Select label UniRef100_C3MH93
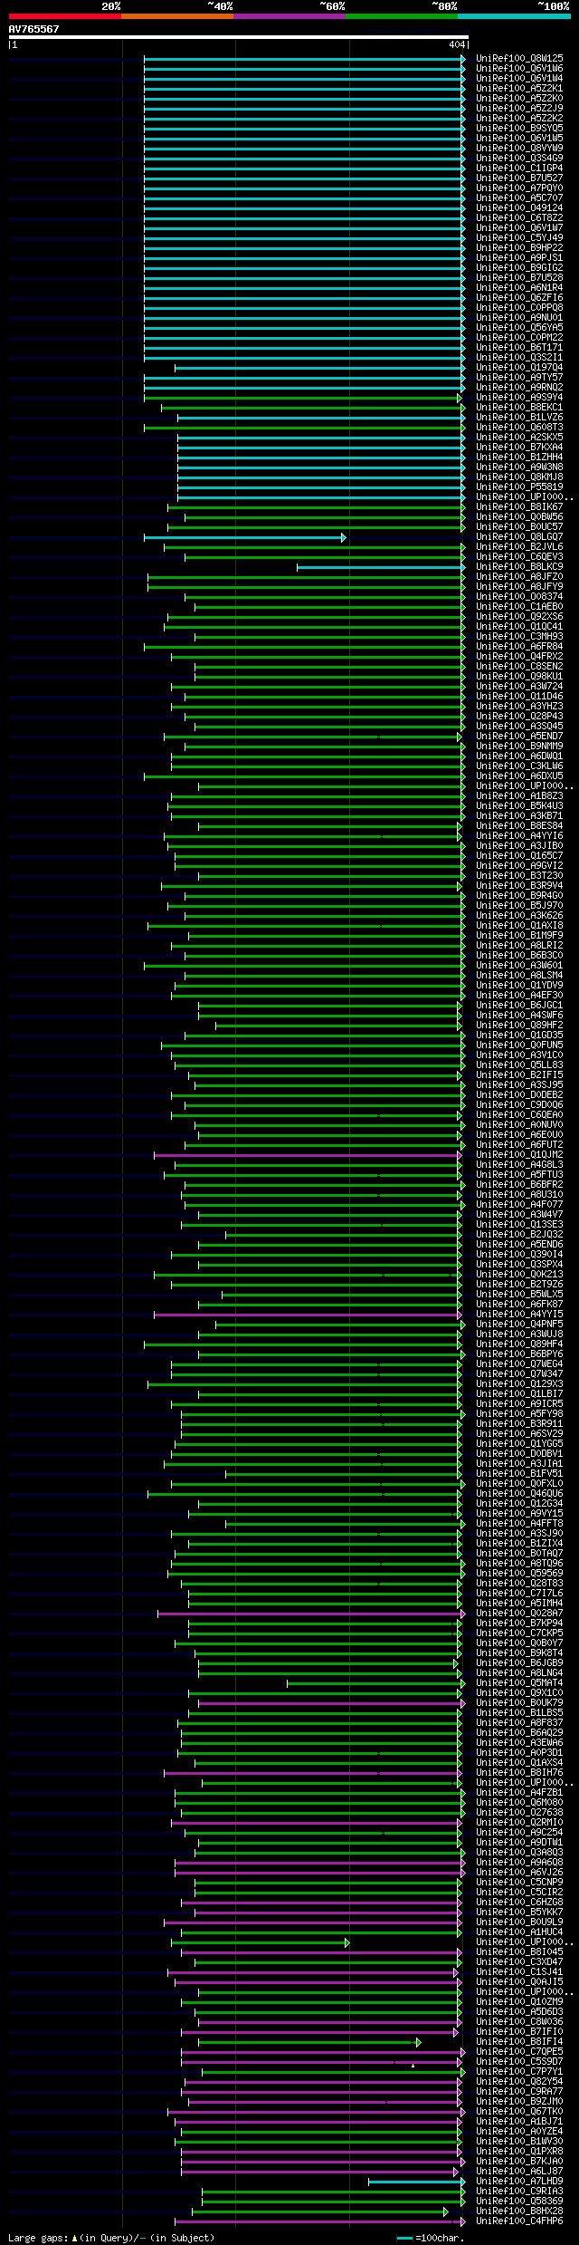579x2245 pixels. click(519, 636)
